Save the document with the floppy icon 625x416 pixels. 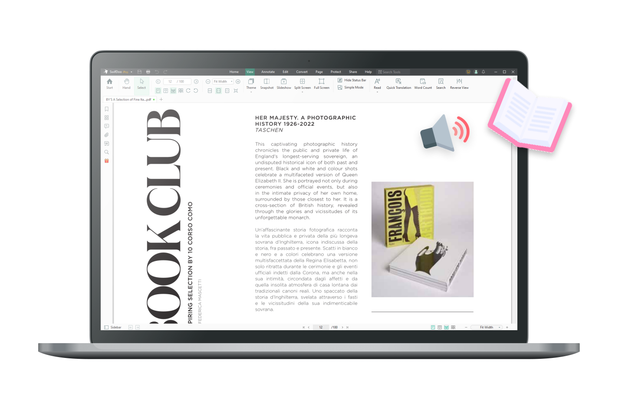coord(139,72)
